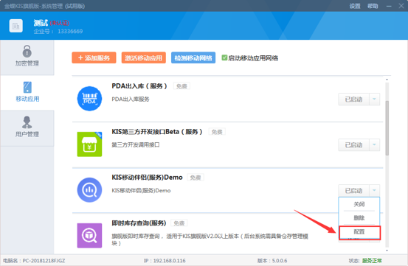
Task: Click the KIS第三方开发接口Beta title
Action: coord(157,132)
